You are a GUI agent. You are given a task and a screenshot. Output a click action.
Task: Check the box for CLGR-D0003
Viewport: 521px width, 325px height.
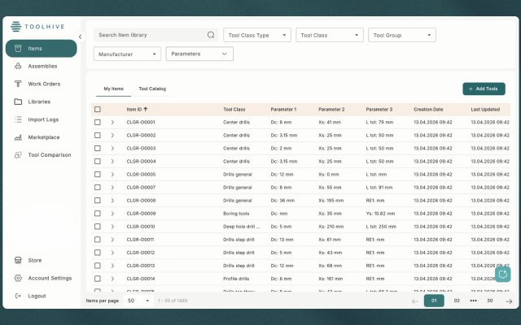98,148
